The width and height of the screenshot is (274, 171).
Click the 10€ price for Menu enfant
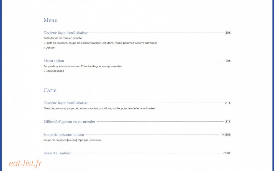(228, 61)
